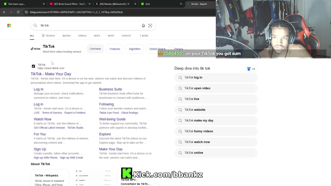331x186 pixels.
Task: Open the NEWS tab
Action: pyautogui.click(x=111, y=36)
